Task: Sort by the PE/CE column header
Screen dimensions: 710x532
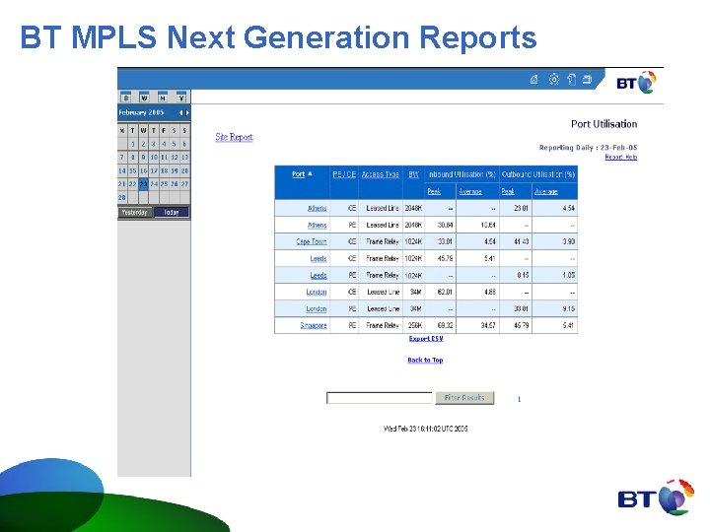Action: (x=344, y=174)
